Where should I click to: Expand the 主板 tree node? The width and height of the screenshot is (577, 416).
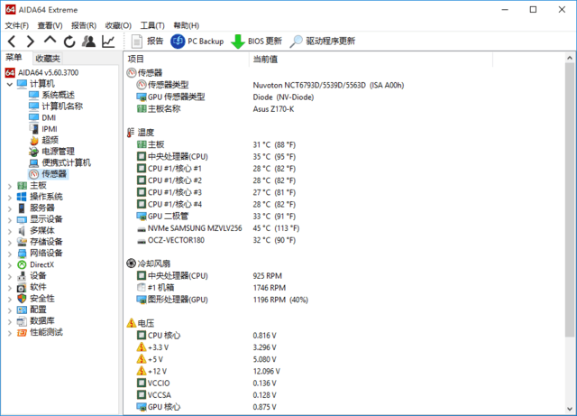pos(10,186)
